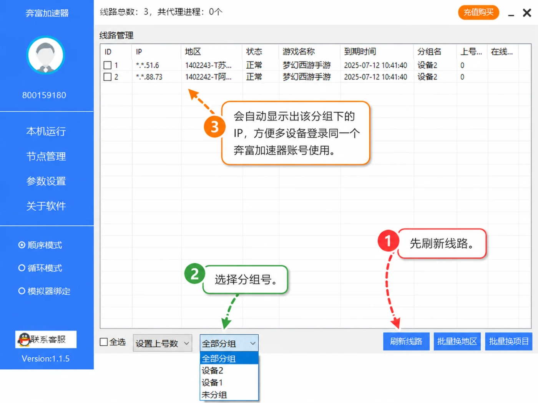The width and height of the screenshot is (538, 403).
Task: Click account number 800159180
Action: 44,95
